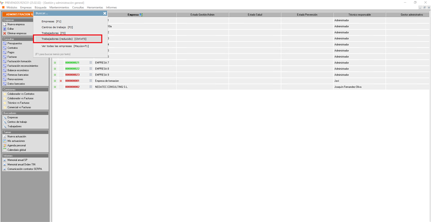Select the 'Javi' técnico responsable cell
431x222 pixels.
coord(360,81)
